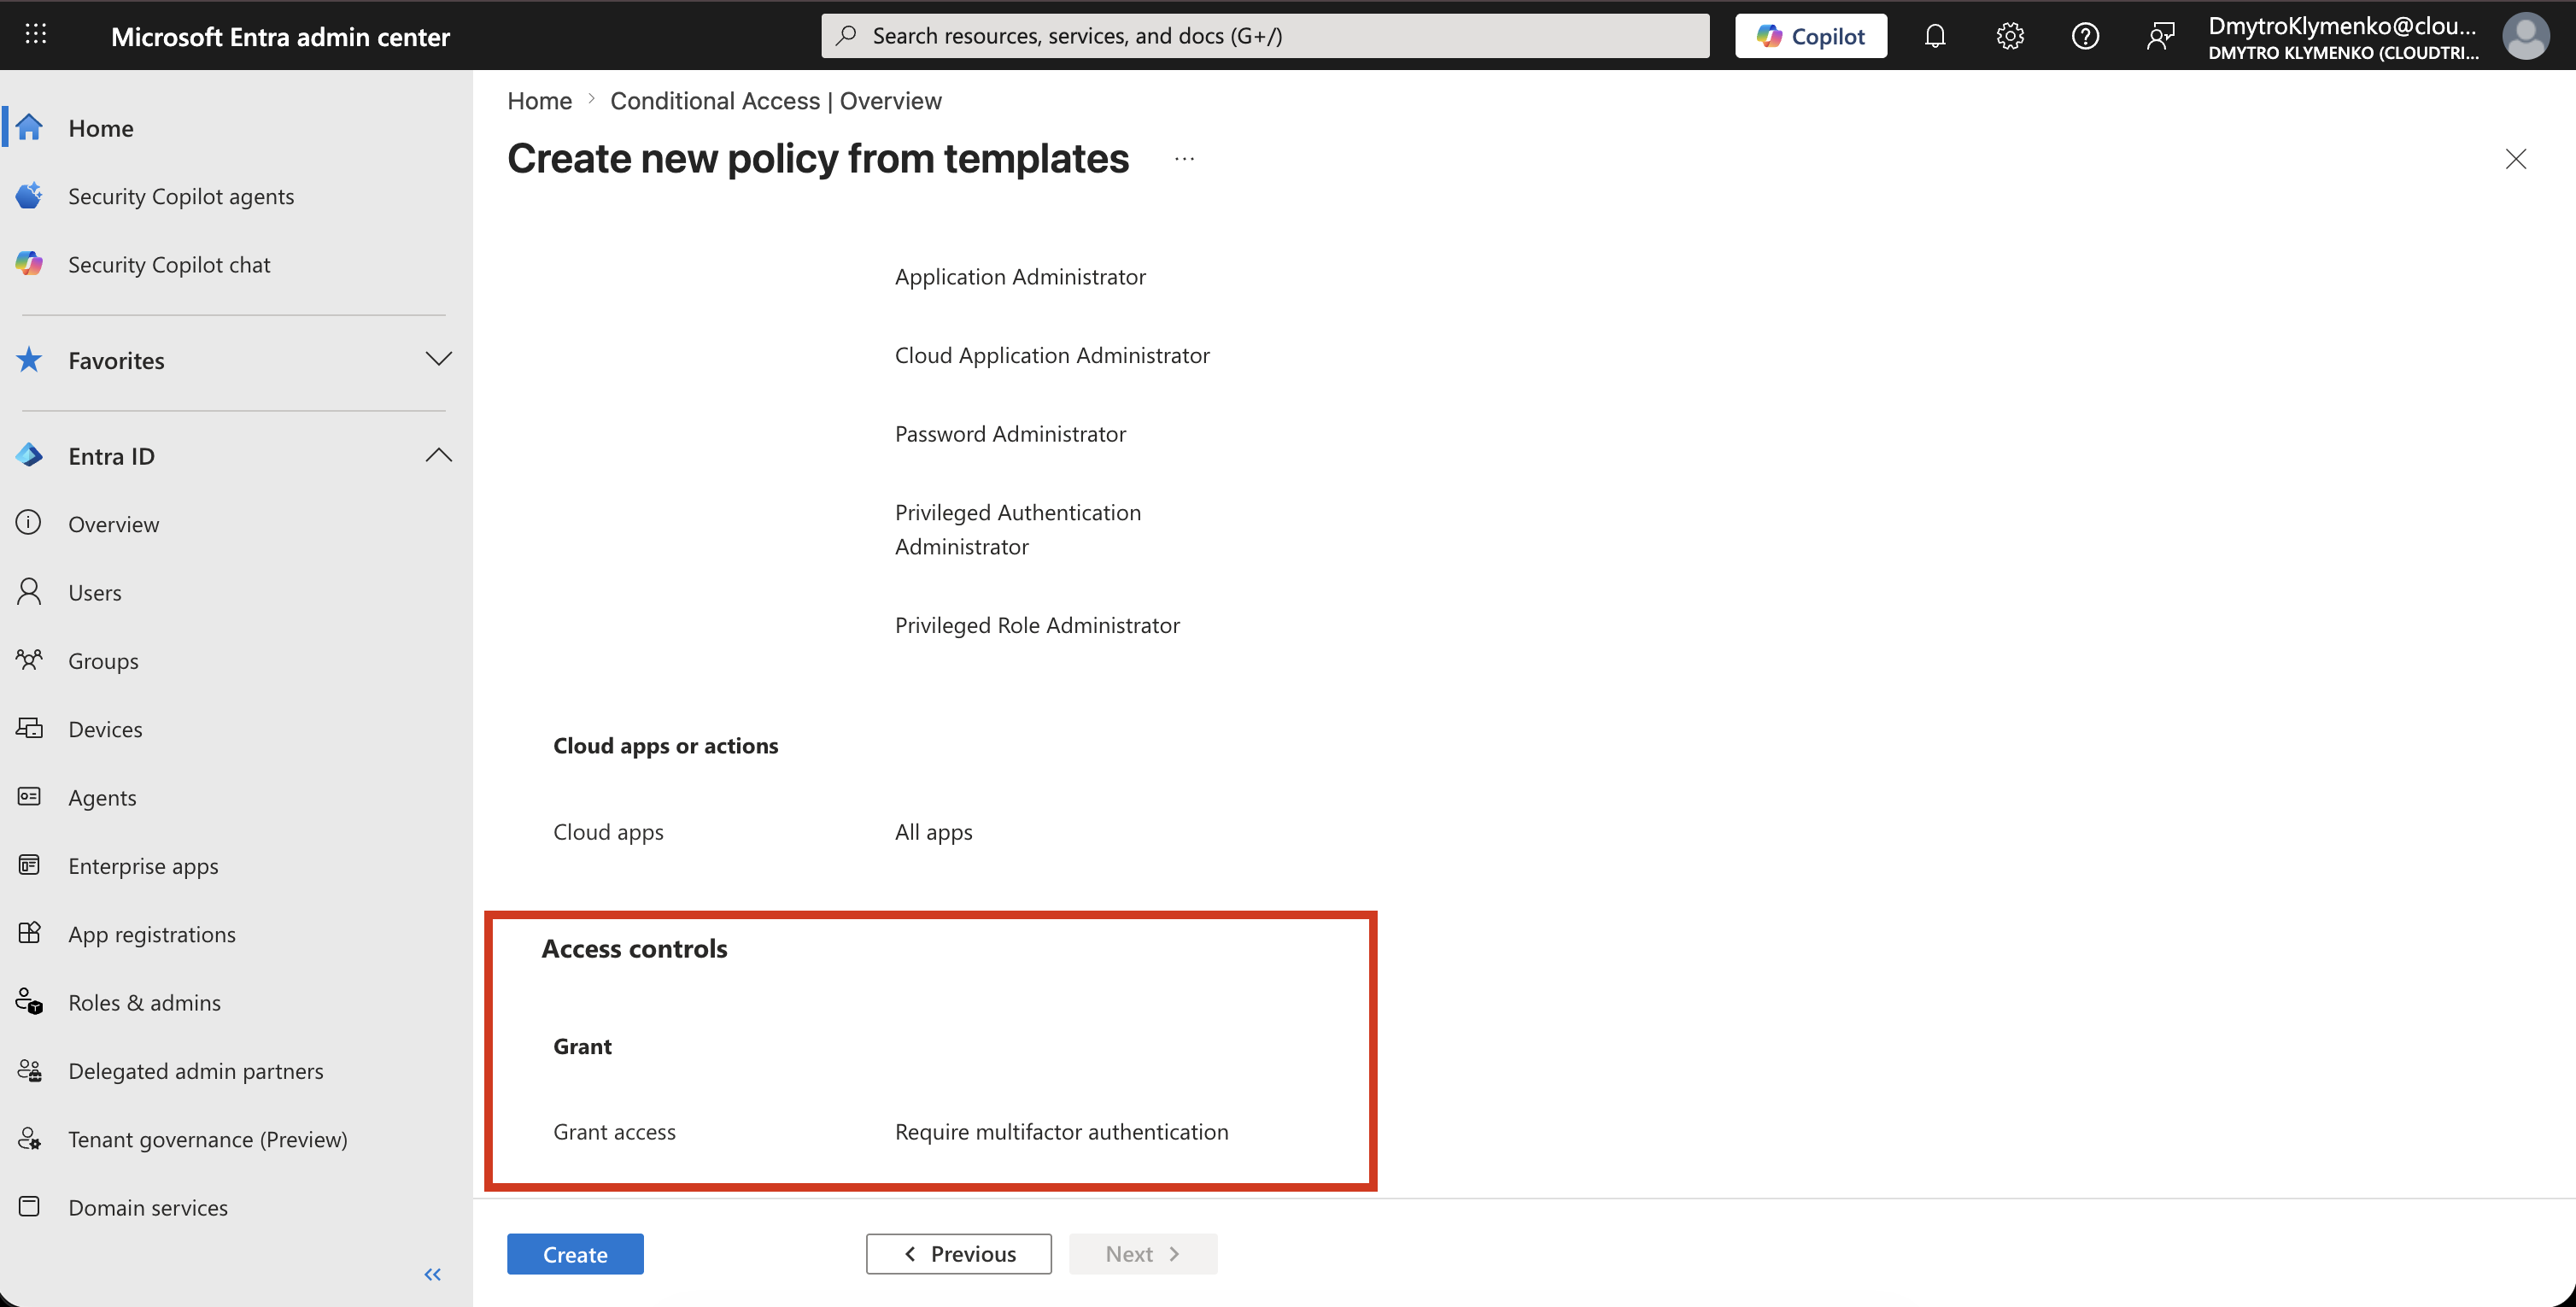Open the Devices icon

[x=29, y=728]
